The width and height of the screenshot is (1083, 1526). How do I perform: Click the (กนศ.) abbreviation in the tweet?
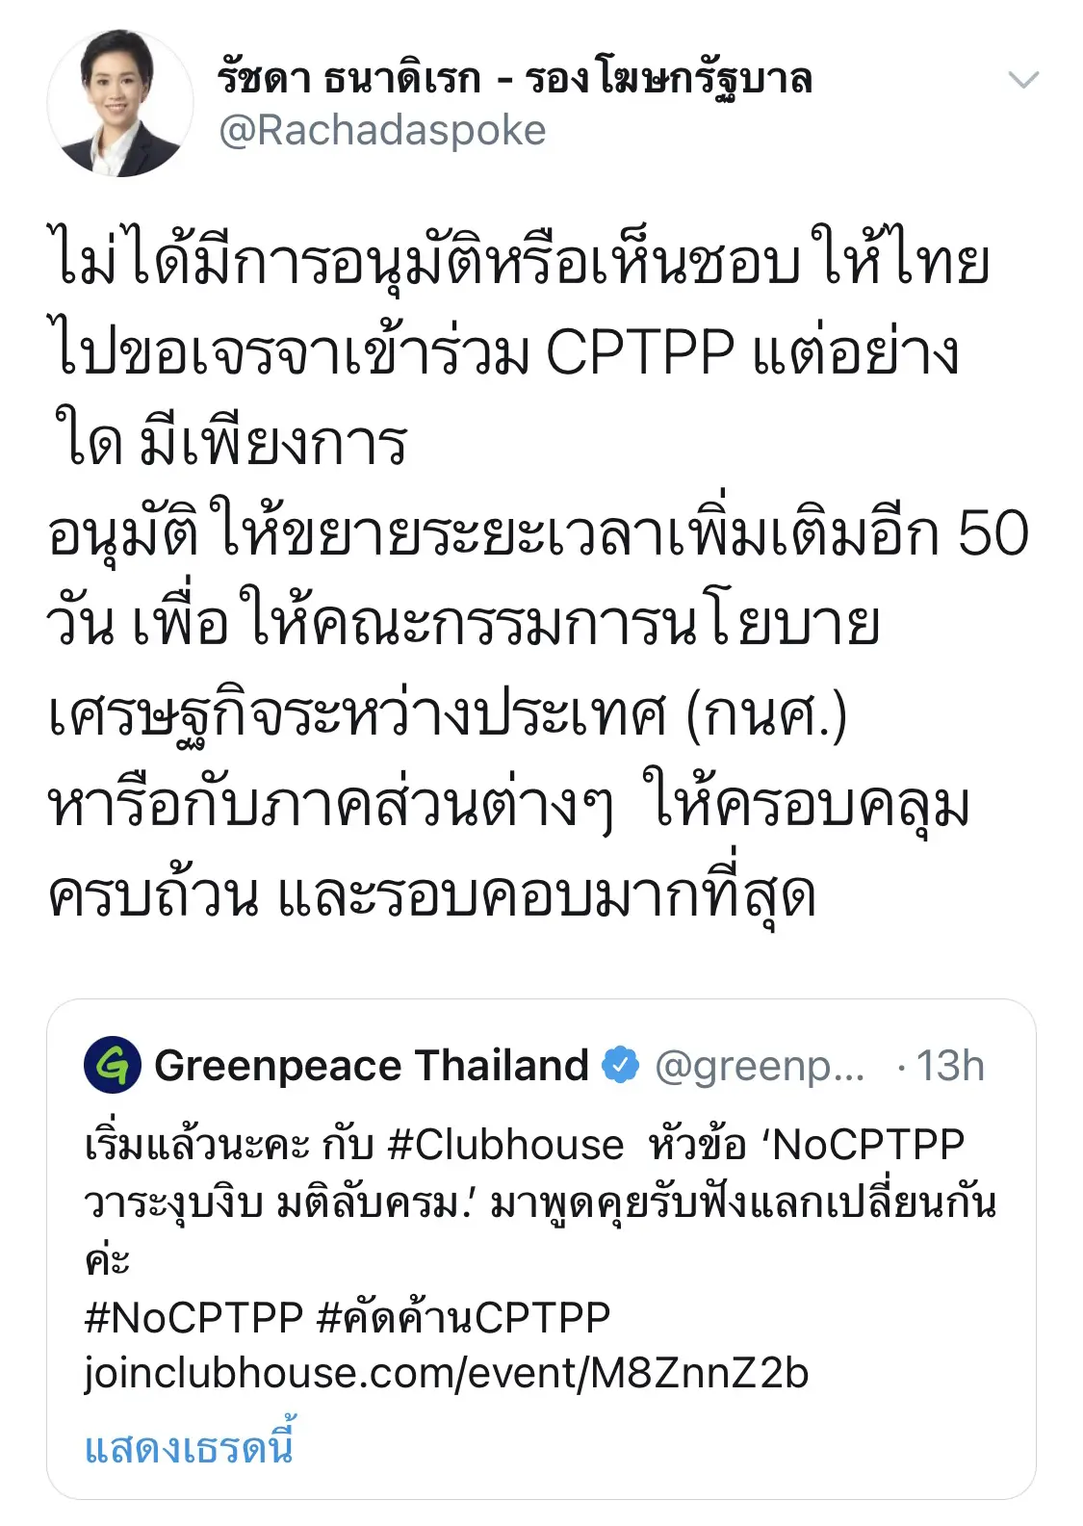coord(765,716)
